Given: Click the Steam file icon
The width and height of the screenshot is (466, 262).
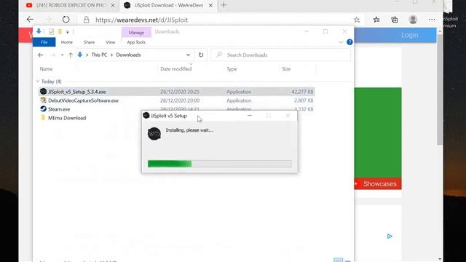Looking at the screenshot, I should click(x=43, y=109).
